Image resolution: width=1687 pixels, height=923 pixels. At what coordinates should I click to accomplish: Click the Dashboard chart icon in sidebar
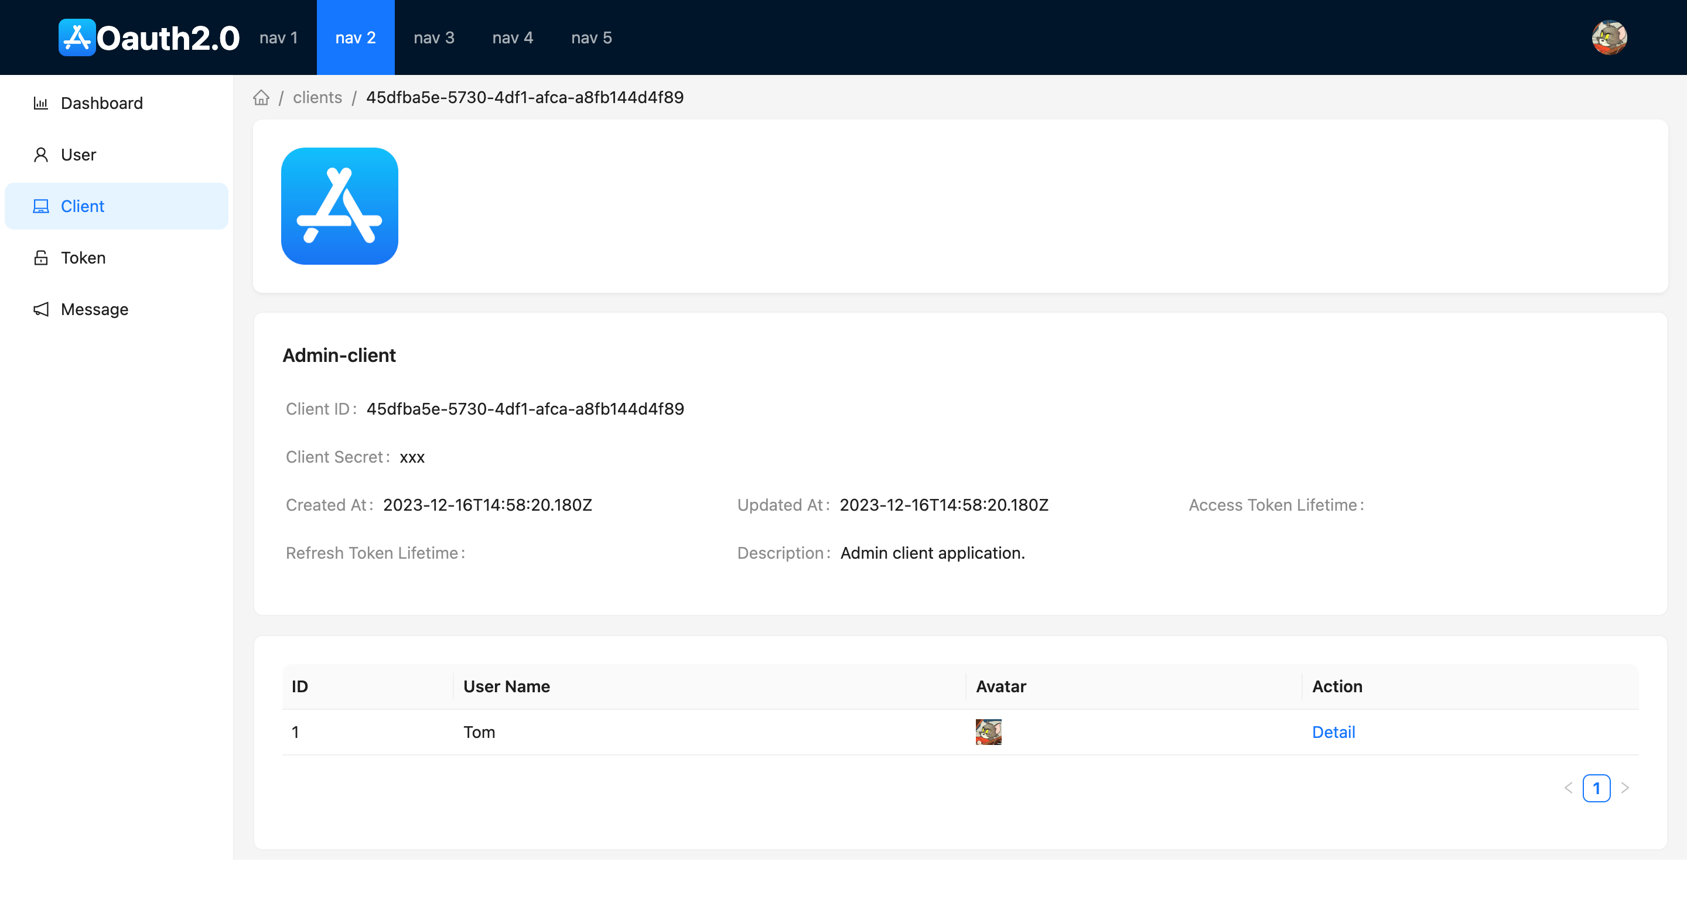point(40,102)
